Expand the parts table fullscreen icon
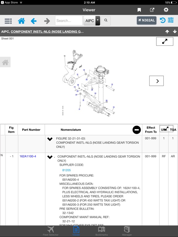 (x=166, y=129)
